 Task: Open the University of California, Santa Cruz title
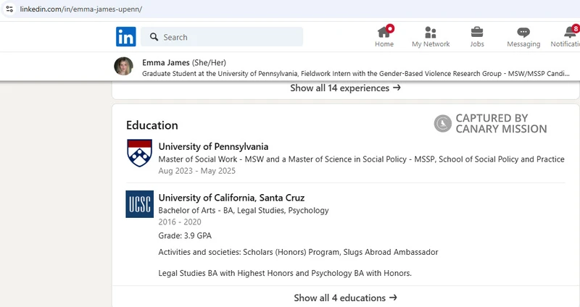tap(231, 198)
